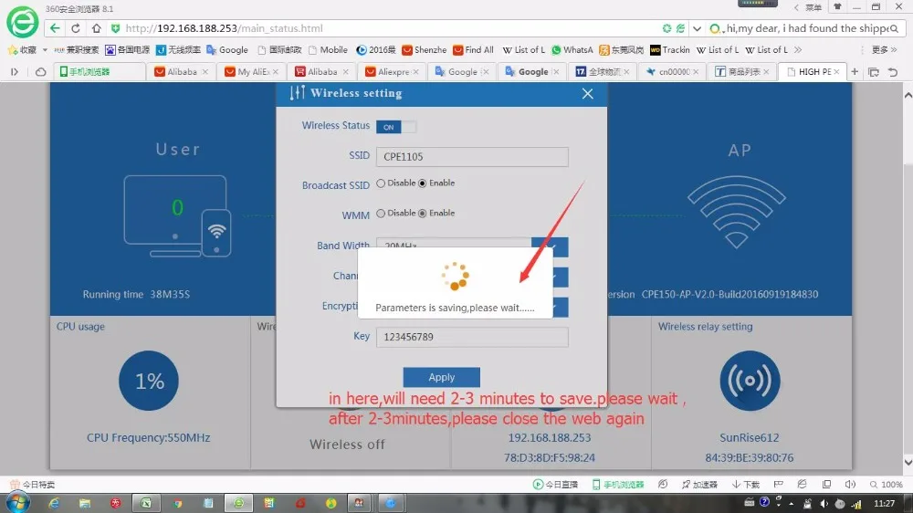Open Chrome from the taskbar
913x513 pixels.
(177, 503)
